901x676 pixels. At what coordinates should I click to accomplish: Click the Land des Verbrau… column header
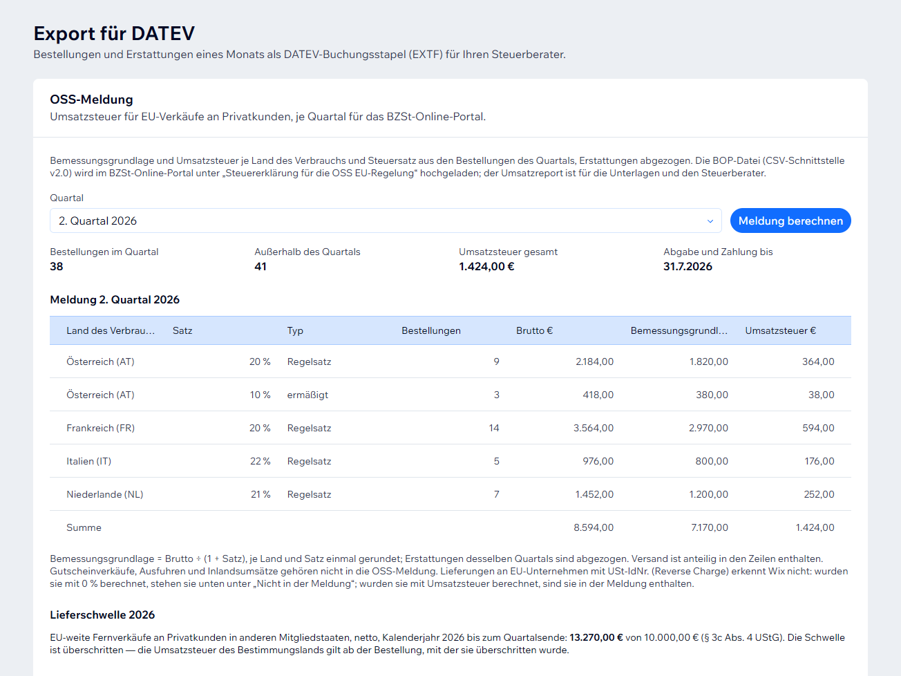(111, 330)
